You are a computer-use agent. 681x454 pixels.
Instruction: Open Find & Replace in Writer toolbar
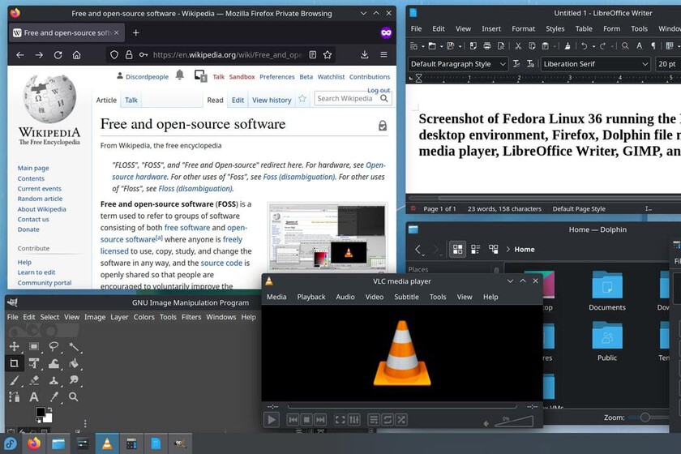(x=625, y=45)
